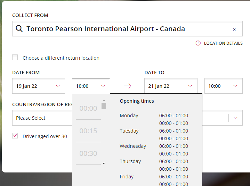Viewport: 250px width, 186px height.
Task: Uncheck Driver aged over 30
Action: tap(15, 136)
